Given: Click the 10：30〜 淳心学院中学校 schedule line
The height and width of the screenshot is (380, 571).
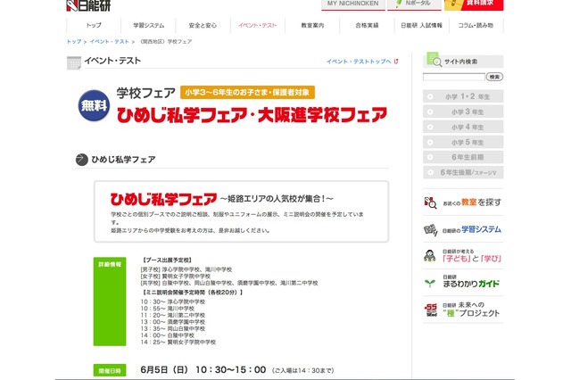Looking at the screenshot, I should click(172, 302).
